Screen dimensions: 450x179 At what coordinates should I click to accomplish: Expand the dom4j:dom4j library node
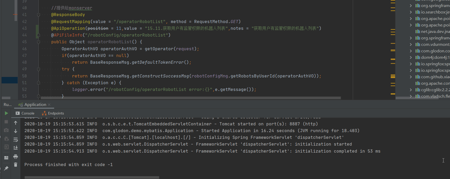point(411,58)
